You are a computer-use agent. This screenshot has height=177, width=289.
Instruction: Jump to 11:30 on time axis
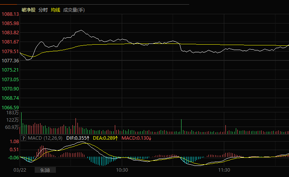click(x=224, y=170)
